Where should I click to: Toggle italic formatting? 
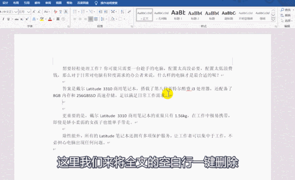pyautogui.click(x=3, y=19)
